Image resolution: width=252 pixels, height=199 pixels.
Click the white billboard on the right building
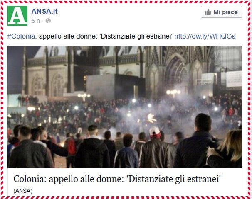click(x=234, y=79)
